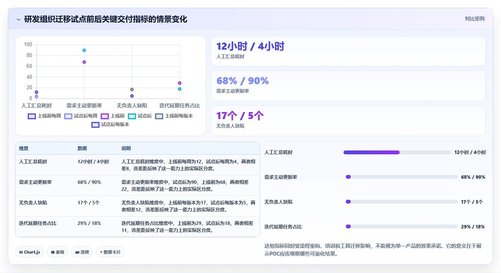501x273 pixels.
Task: Click the 68% / 90% table data cell
Action: (x=89, y=182)
